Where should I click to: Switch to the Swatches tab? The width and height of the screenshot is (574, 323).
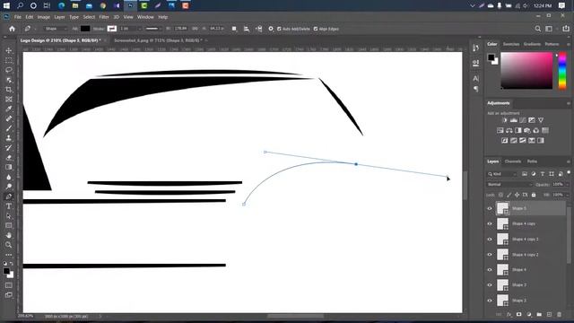click(x=511, y=44)
